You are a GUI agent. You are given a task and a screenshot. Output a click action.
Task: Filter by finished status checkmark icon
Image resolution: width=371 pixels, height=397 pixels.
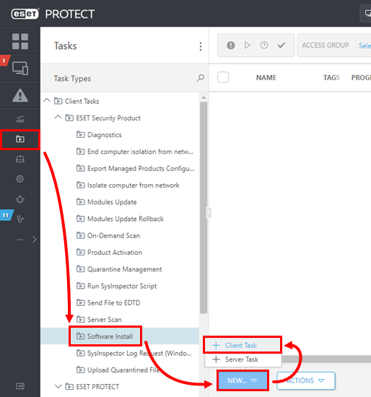(x=281, y=45)
